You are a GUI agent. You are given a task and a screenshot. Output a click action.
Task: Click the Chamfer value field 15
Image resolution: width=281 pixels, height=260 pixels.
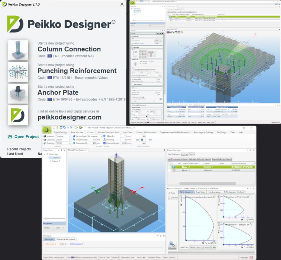(124, 136)
